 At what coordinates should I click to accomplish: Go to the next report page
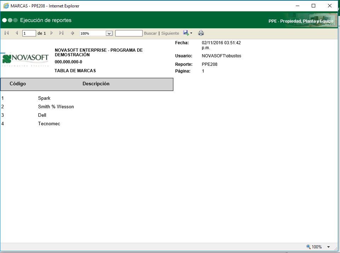pos(52,33)
